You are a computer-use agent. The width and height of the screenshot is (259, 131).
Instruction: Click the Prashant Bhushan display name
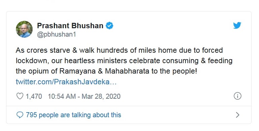70,26
